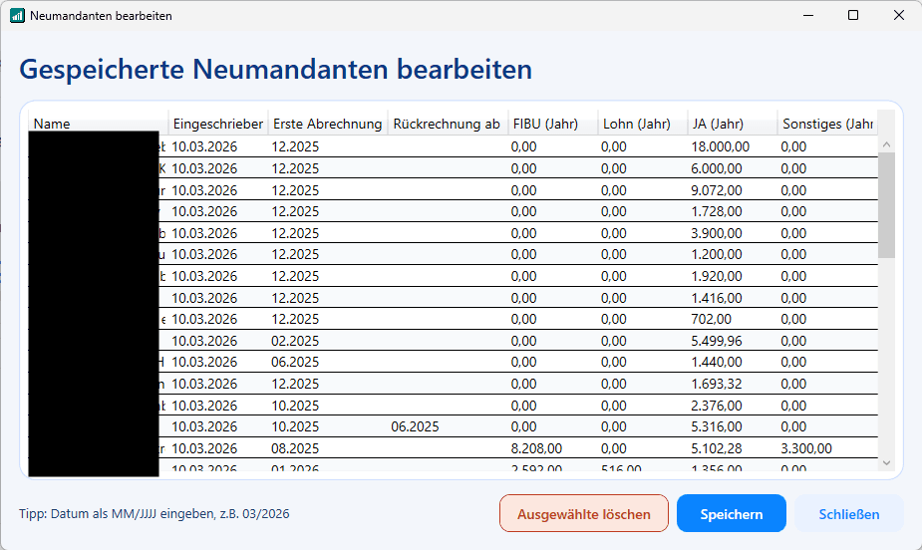Select the JA cell 2.376,00
922x550 pixels.
[733, 406]
